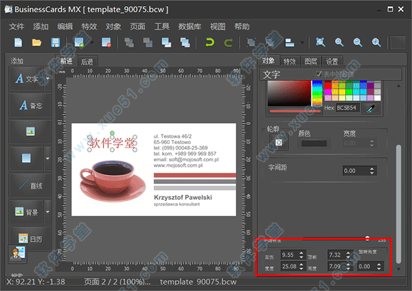Image resolution: width=412 pixels, height=291 pixels.
Task: Open a file with the folder icon
Action: pos(37,43)
